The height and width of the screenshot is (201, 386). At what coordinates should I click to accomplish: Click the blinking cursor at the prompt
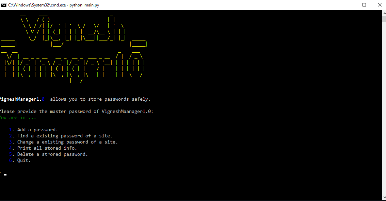pyautogui.click(x=5, y=175)
